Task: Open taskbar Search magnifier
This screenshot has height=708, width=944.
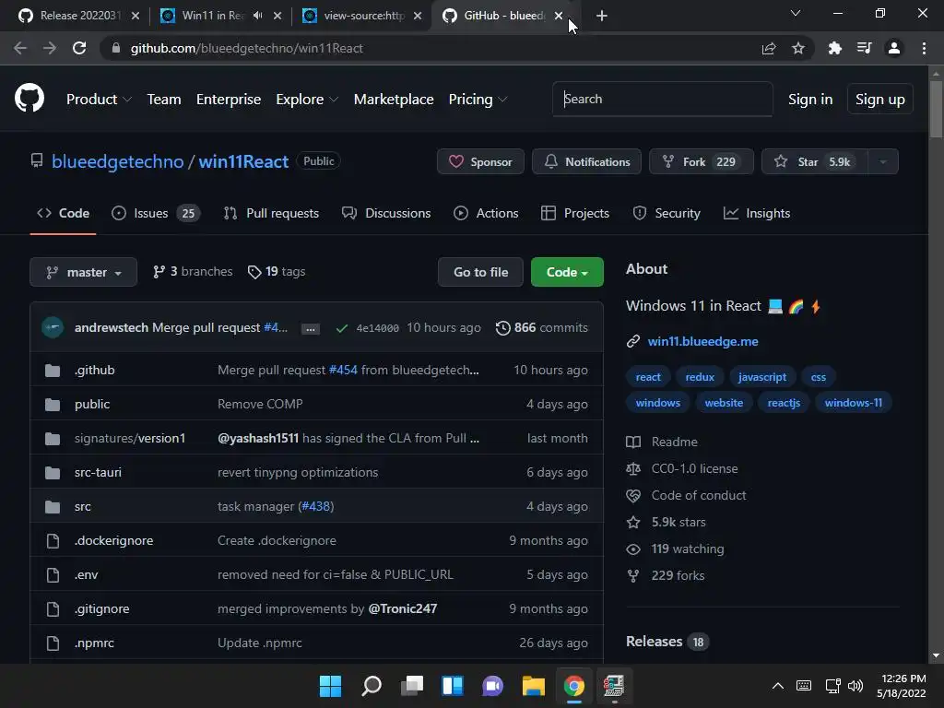Action: click(x=372, y=686)
